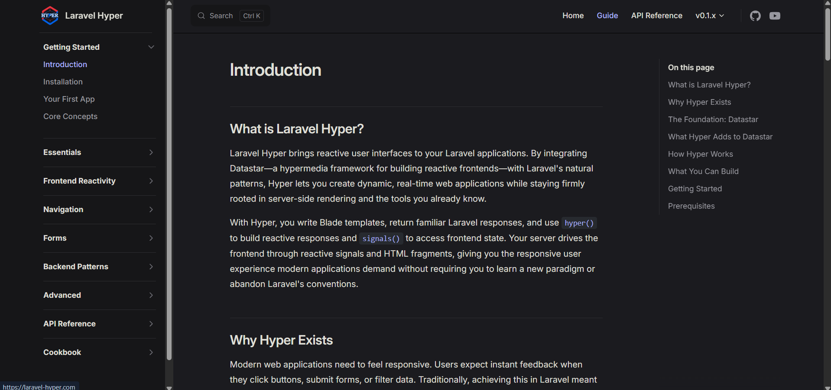The width and height of the screenshot is (831, 390).
Task: Click the signals() inline code
Action: point(381,239)
